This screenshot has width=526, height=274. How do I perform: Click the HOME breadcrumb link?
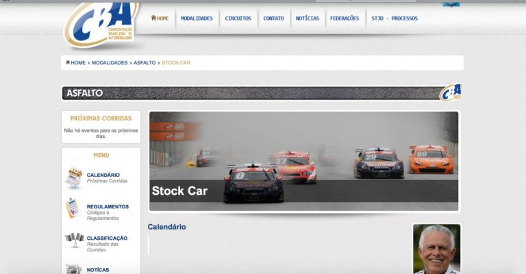(x=77, y=63)
